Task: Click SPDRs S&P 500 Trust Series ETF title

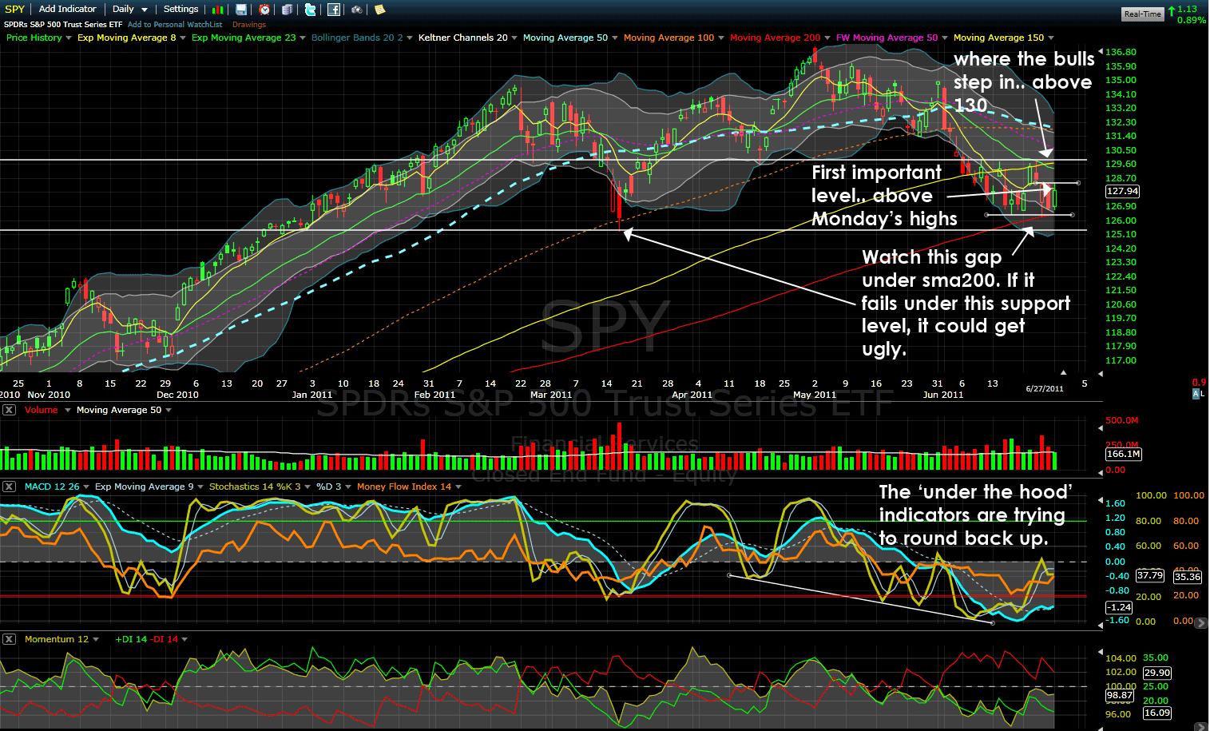Action: coord(63,25)
